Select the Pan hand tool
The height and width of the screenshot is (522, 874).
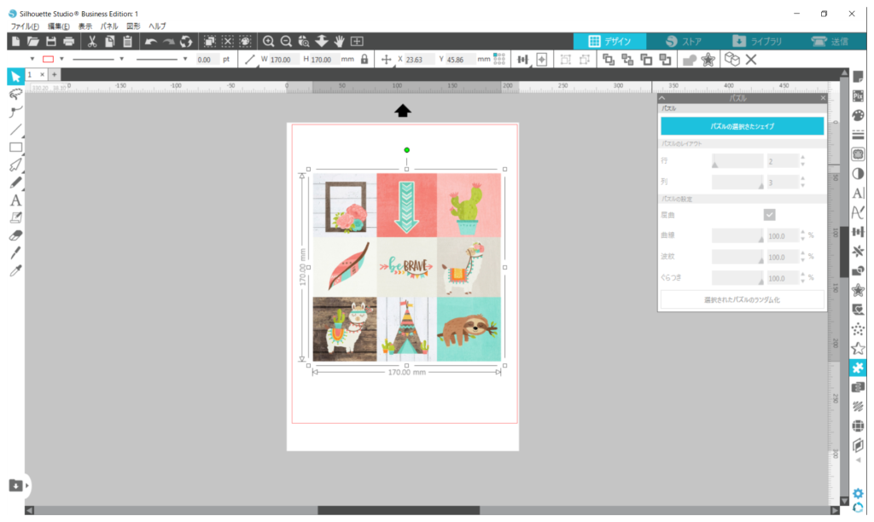[340, 41]
